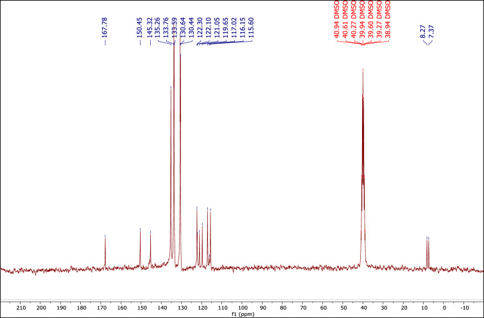The width and height of the screenshot is (484, 318).
Task: Select the axis tick number 60
Action: coord(323,308)
